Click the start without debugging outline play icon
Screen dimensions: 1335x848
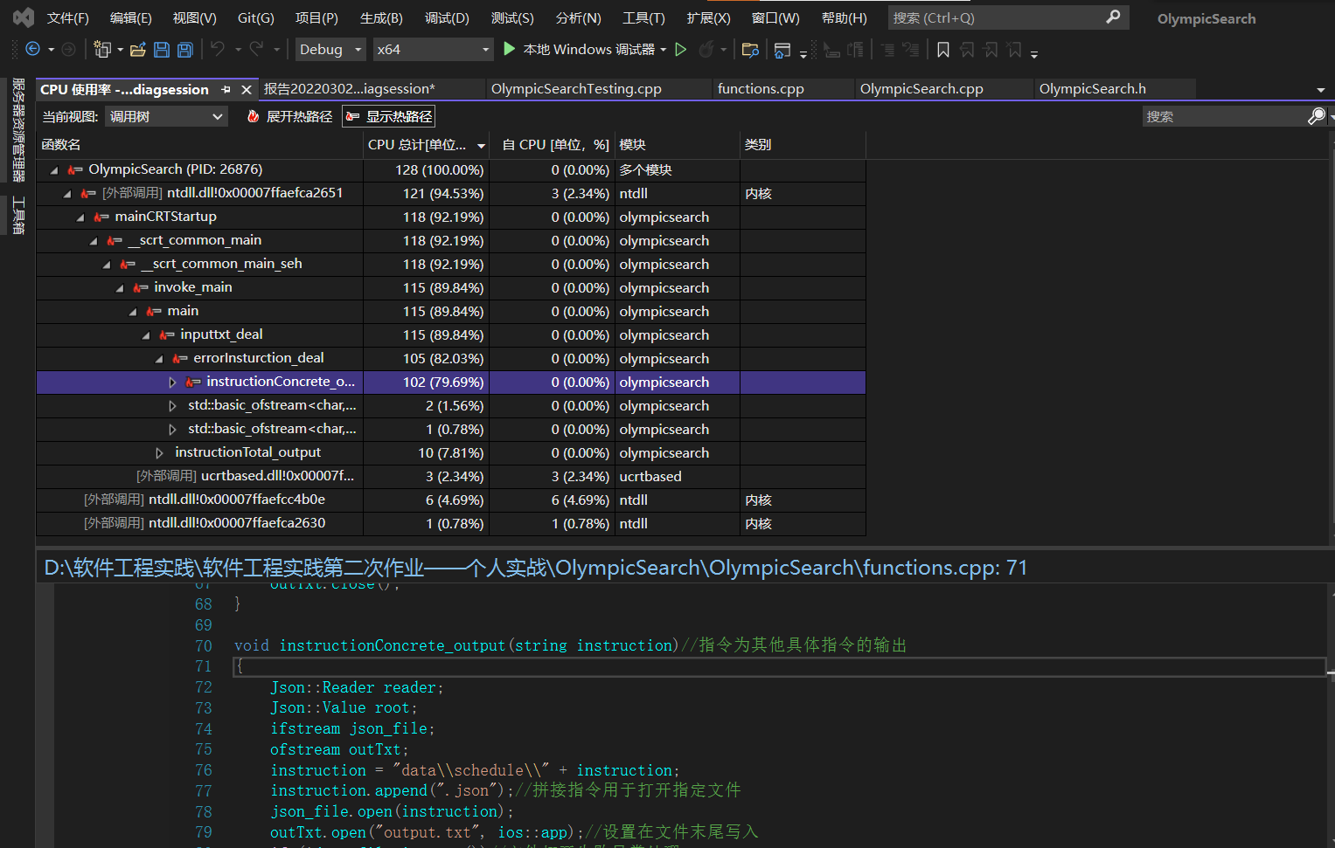pos(681,50)
